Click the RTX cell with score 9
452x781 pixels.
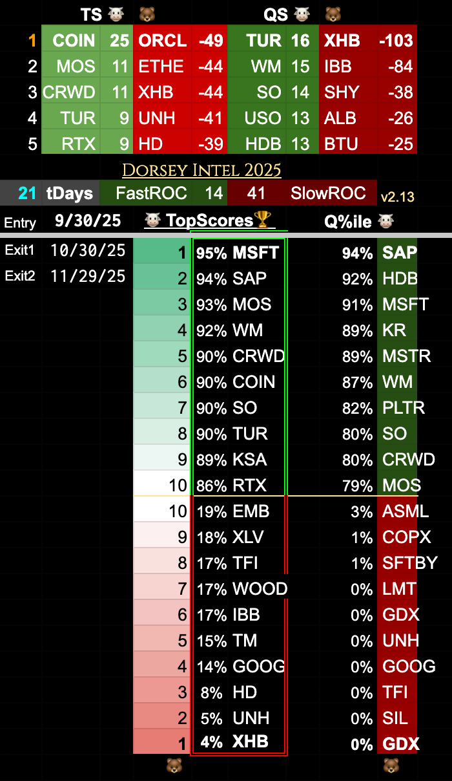click(x=70, y=144)
